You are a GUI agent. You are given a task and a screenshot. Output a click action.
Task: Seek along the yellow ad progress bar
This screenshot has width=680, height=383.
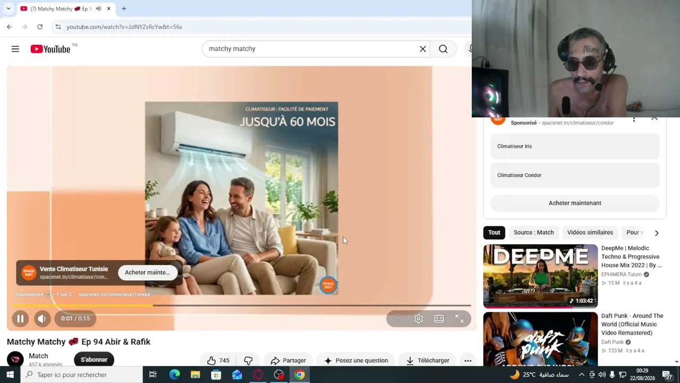tap(241, 305)
